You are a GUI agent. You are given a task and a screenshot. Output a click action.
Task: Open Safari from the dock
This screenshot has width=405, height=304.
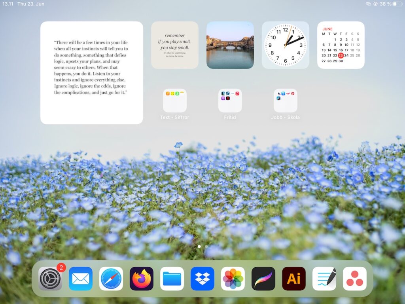(111, 279)
